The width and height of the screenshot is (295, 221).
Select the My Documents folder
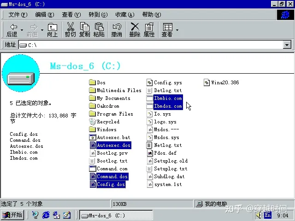(x=110, y=98)
